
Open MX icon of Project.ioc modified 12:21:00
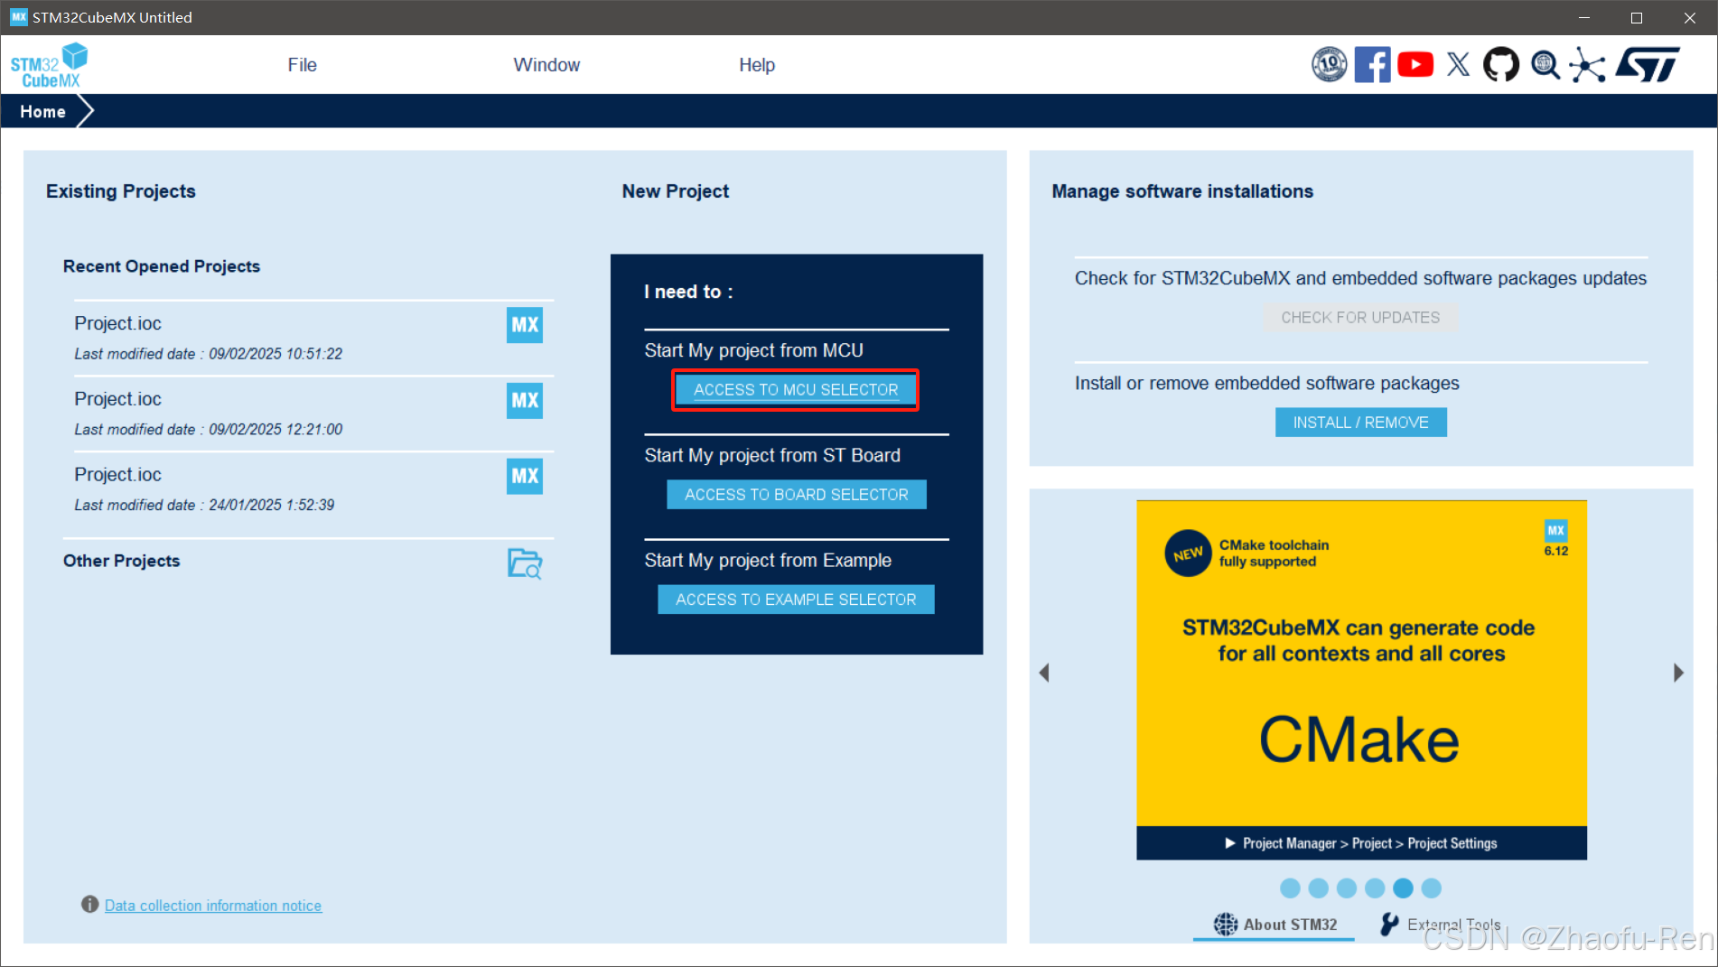[x=525, y=401]
